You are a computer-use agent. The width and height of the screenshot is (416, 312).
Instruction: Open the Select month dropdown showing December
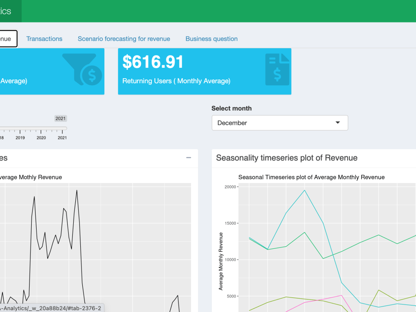[280, 123]
